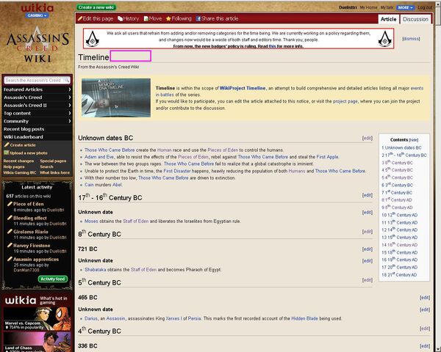Image resolution: width=441 pixels, height=352 pixels.
Task: Expand Featured Articles menu
Action: (37, 89)
